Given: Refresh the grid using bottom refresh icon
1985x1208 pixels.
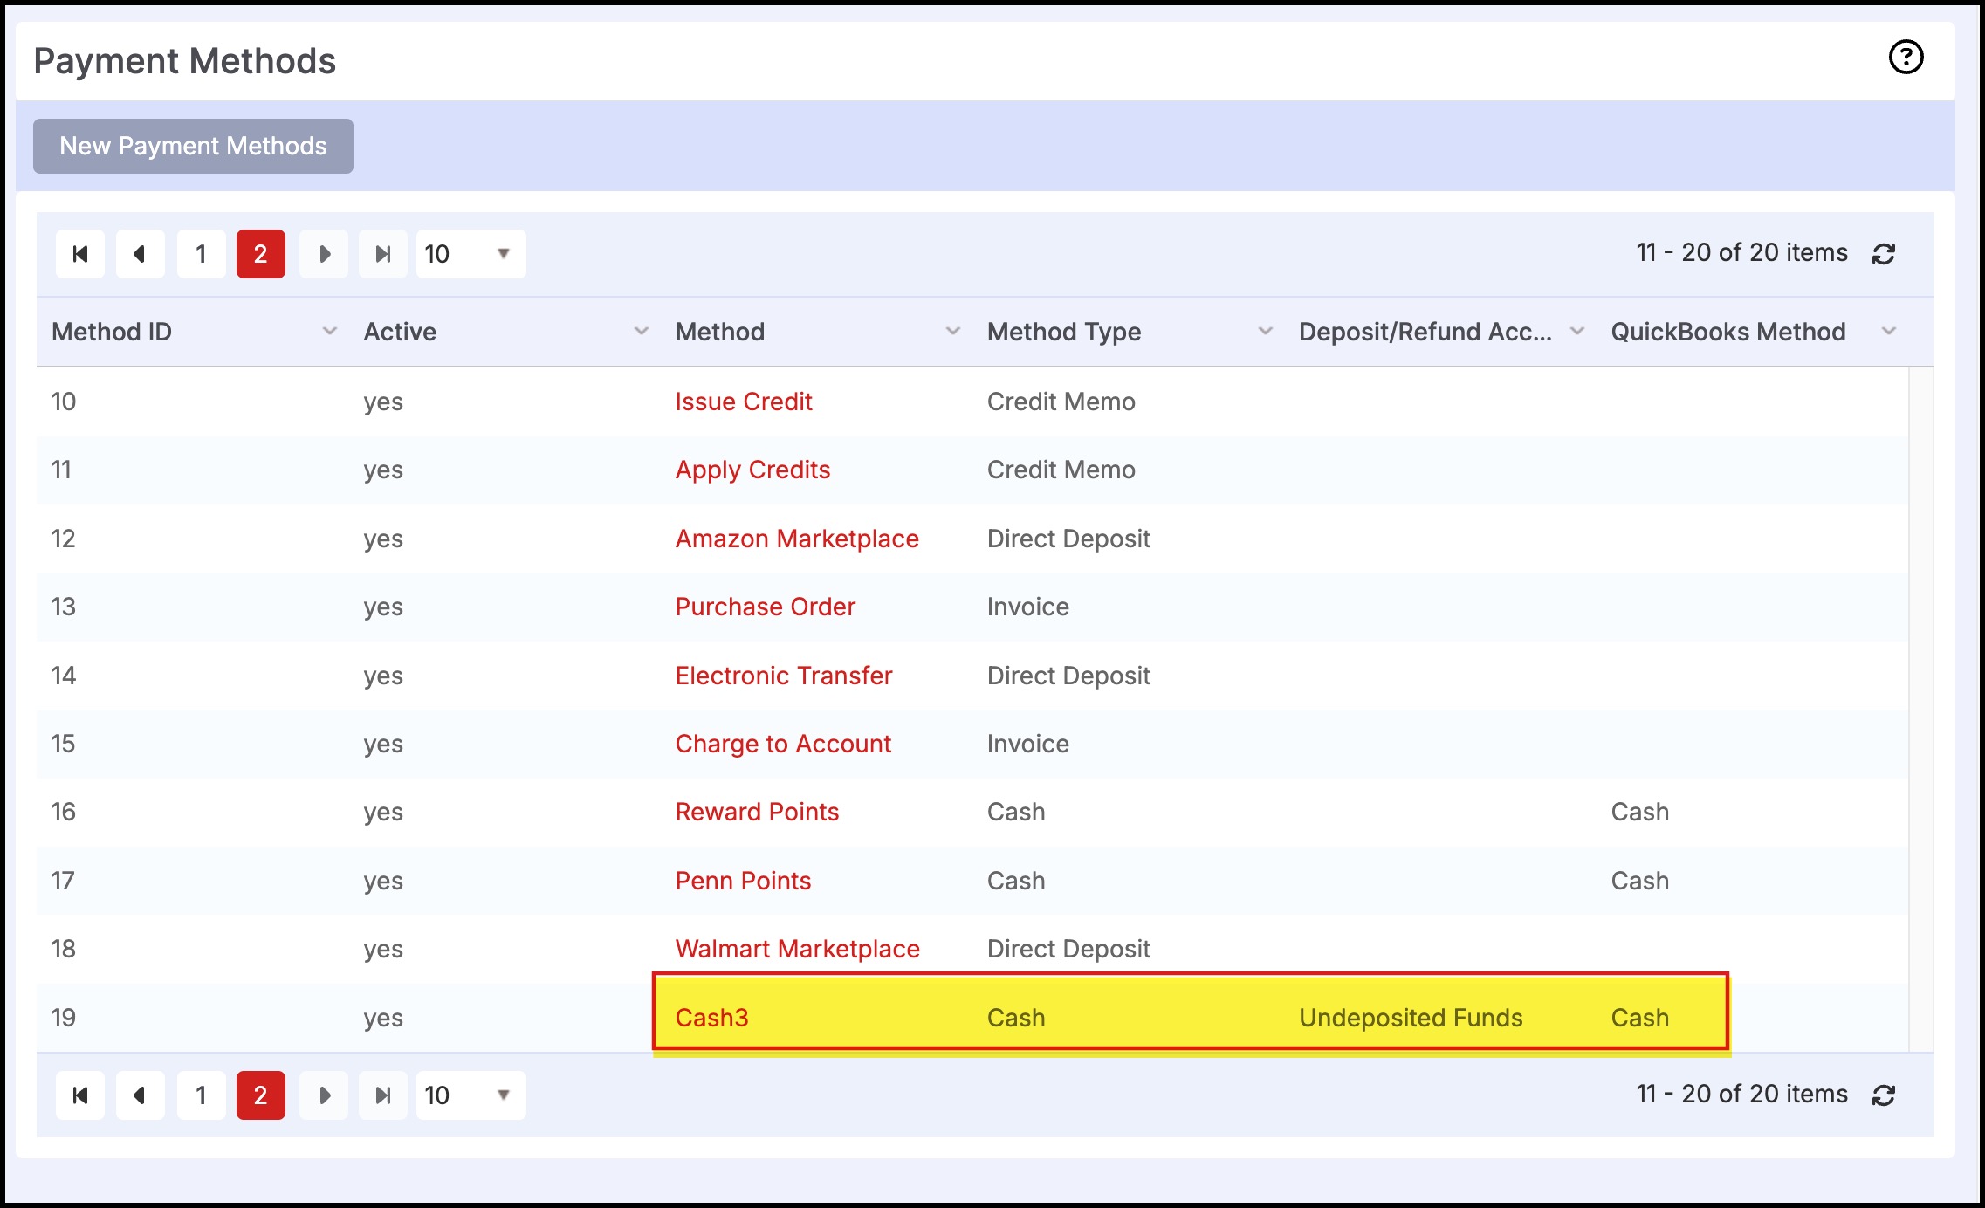Looking at the screenshot, I should 1884,1095.
